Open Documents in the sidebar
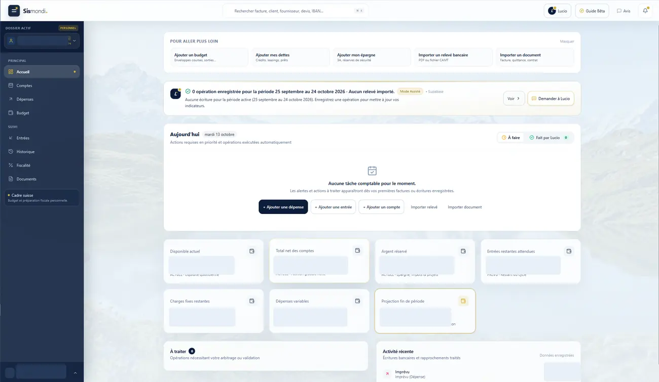This screenshot has height=382, width=659. coord(42,179)
